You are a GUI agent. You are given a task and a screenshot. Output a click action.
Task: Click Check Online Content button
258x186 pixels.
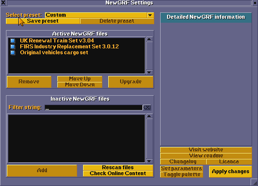(118, 174)
